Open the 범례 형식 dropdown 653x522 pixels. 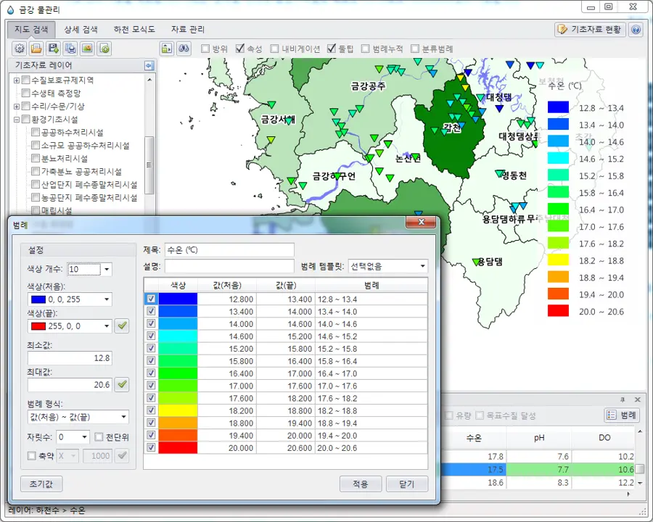click(x=123, y=417)
